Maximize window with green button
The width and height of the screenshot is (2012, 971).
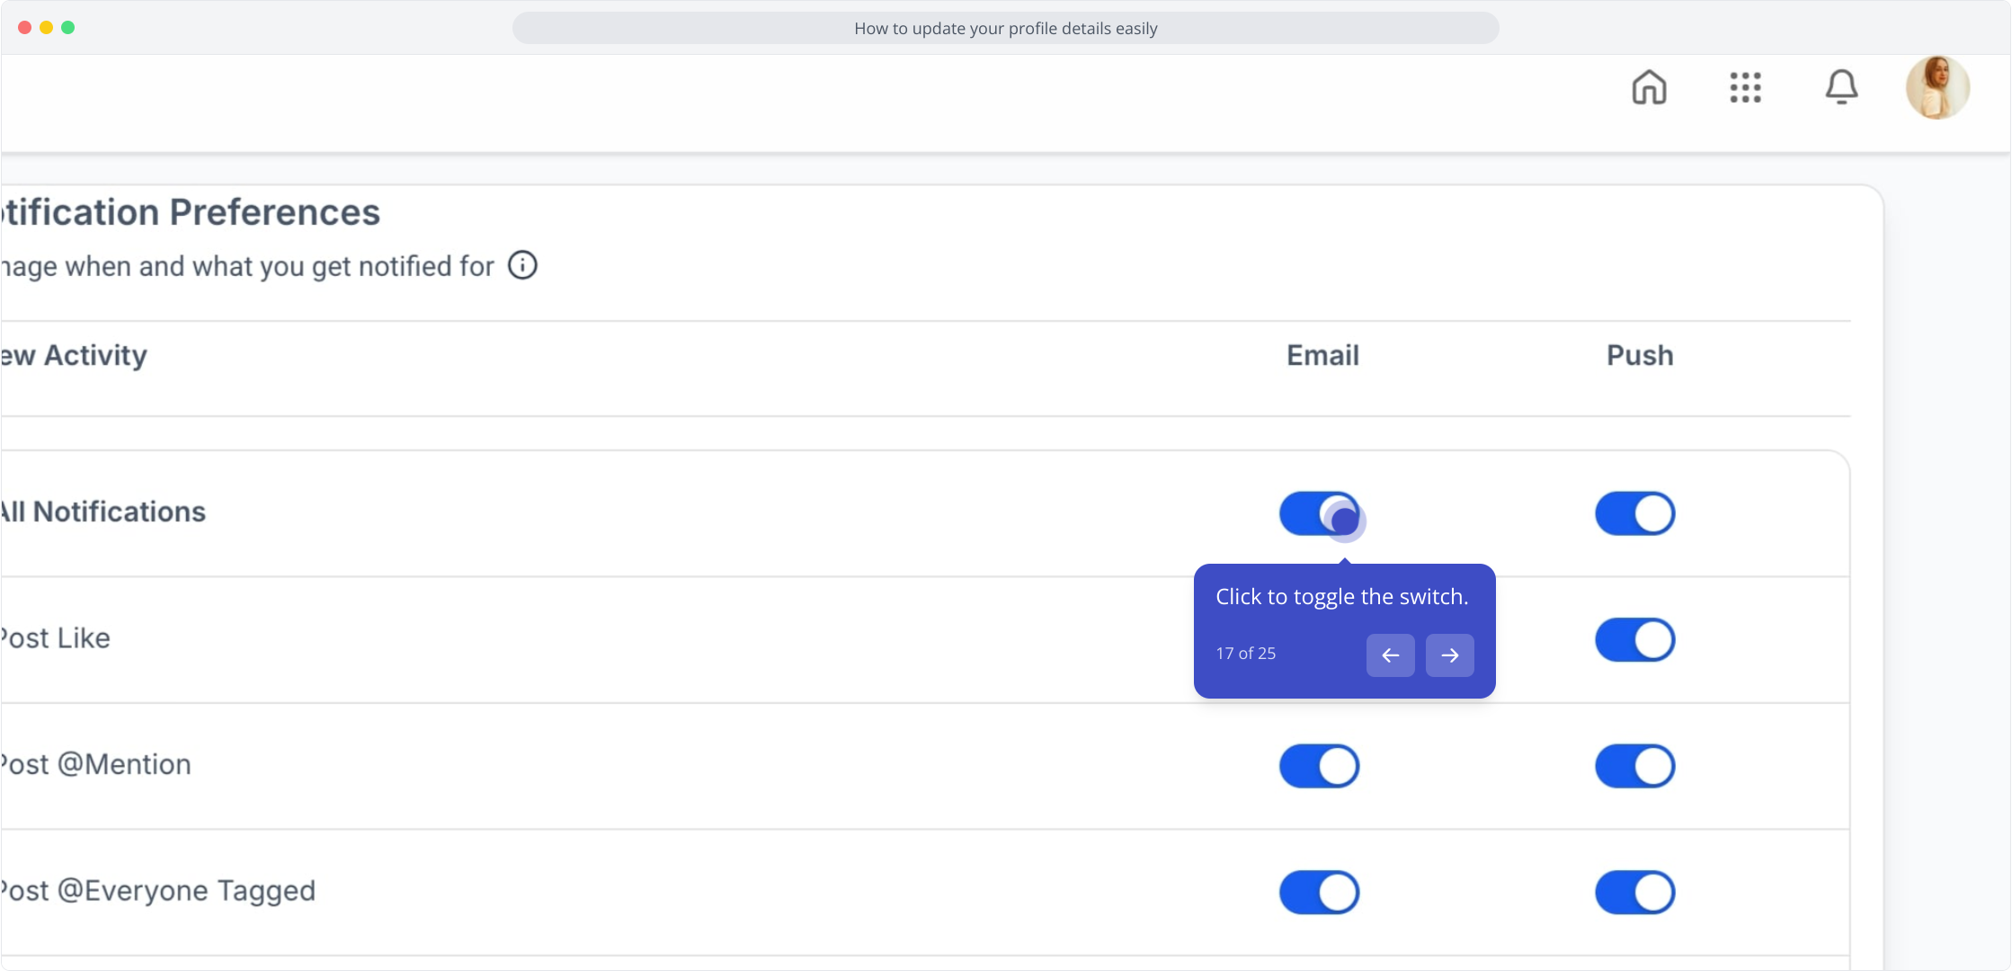click(67, 28)
